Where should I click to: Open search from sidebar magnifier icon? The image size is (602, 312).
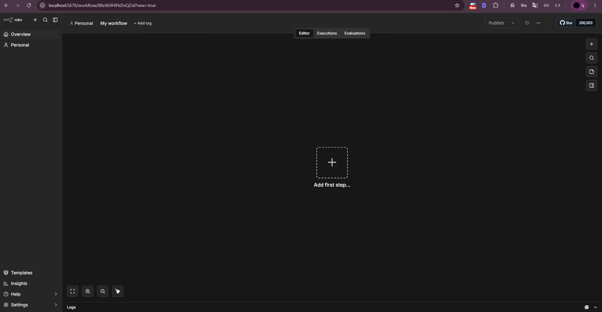45,20
